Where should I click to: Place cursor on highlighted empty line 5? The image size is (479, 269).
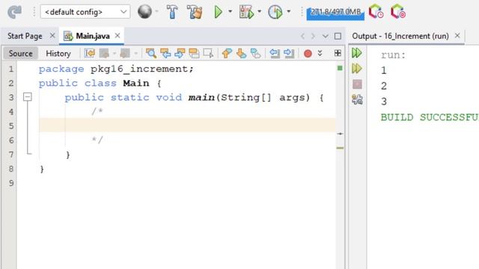pyautogui.click(x=187, y=126)
